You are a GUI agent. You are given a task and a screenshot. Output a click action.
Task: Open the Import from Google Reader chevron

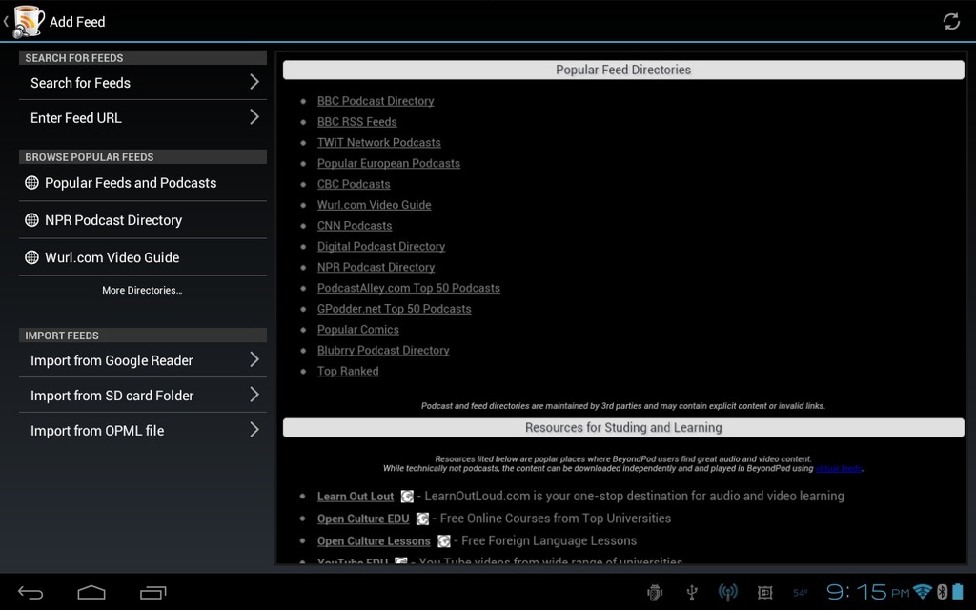254,359
